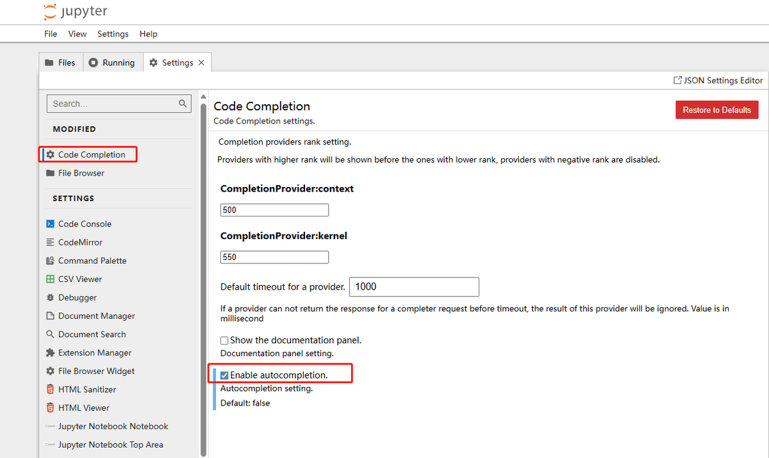769x458 pixels.
Task: Click the HTML Sanitizer HTML5 icon
Action: coord(50,389)
